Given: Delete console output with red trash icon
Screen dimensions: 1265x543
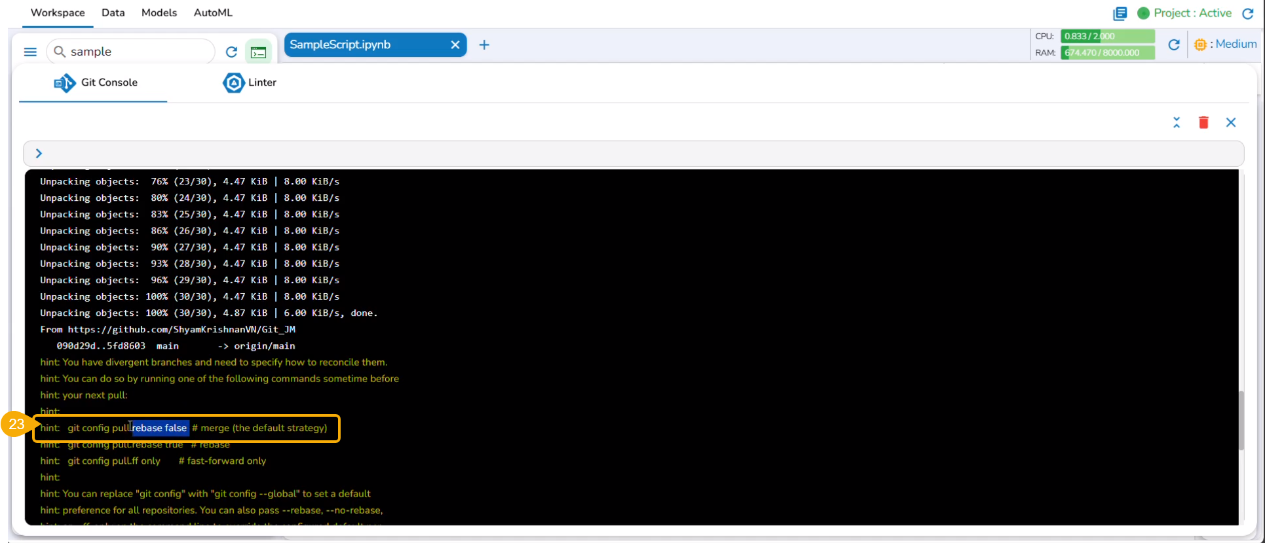Looking at the screenshot, I should point(1203,122).
